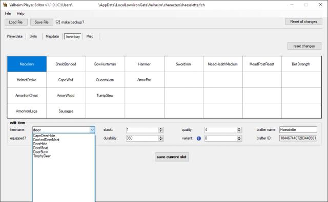328x202 pixels.
Task: Toggle the make backup checkbox
Action: pyautogui.click(x=58, y=22)
